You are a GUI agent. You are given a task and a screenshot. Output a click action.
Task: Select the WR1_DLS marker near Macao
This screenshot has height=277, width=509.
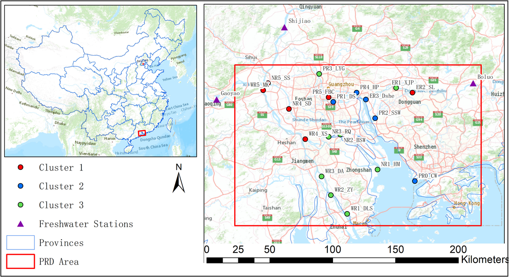[x=347, y=214]
